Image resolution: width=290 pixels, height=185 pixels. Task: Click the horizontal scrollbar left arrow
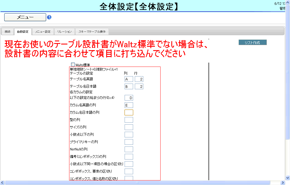(2, 183)
